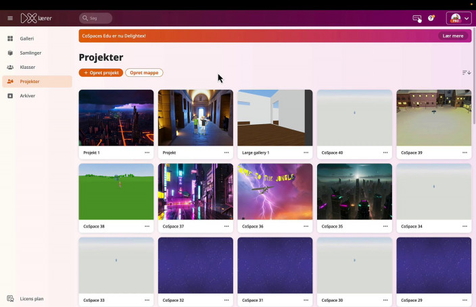Open options menu for CoSpace 40
This screenshot has width=476, height=307.
385,152
